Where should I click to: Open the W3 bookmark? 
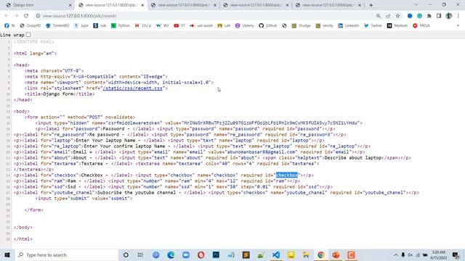tap(162, 26)
